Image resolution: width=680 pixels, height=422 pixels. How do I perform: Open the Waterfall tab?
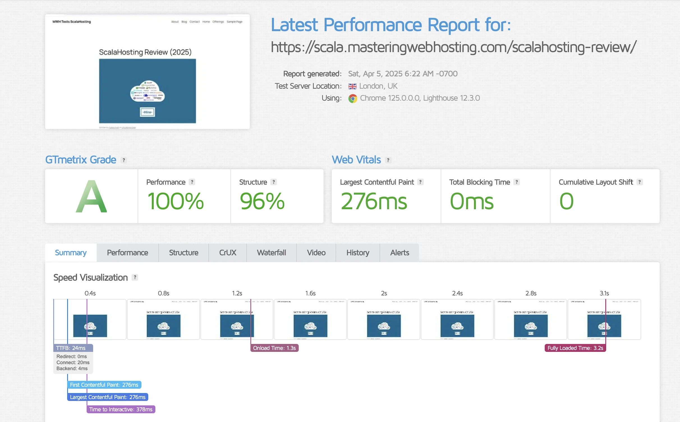pos(271,253)
